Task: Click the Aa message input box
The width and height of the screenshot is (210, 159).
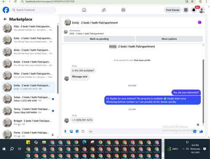Action: tap(140, 131)
